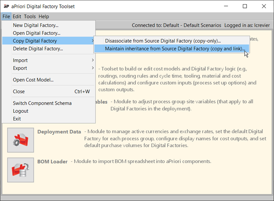
Task: Choose Switch Component Schema
Action: point(49,103)
